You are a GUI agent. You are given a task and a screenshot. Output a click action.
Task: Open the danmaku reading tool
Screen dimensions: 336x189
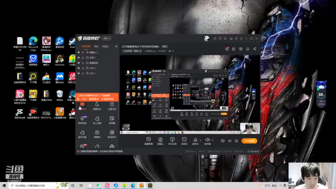[x=112, y=120]
